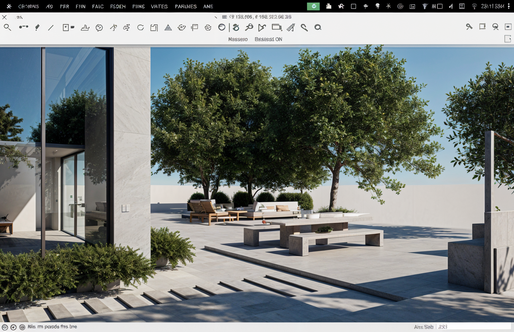Select the triangle pyramid tool icon
Viewport: 514px width, 332px height.
click(168, 27)
